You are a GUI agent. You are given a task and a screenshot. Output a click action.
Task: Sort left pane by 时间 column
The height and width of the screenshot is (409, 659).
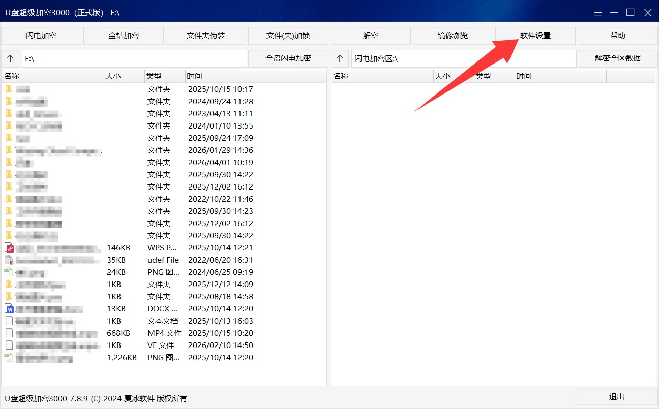[231, 76]
